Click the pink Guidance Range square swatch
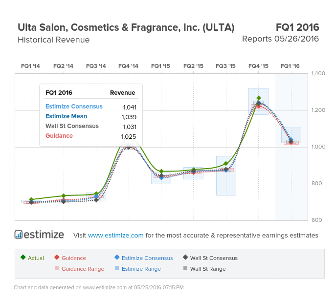335x303 pixels. (57, 268)
